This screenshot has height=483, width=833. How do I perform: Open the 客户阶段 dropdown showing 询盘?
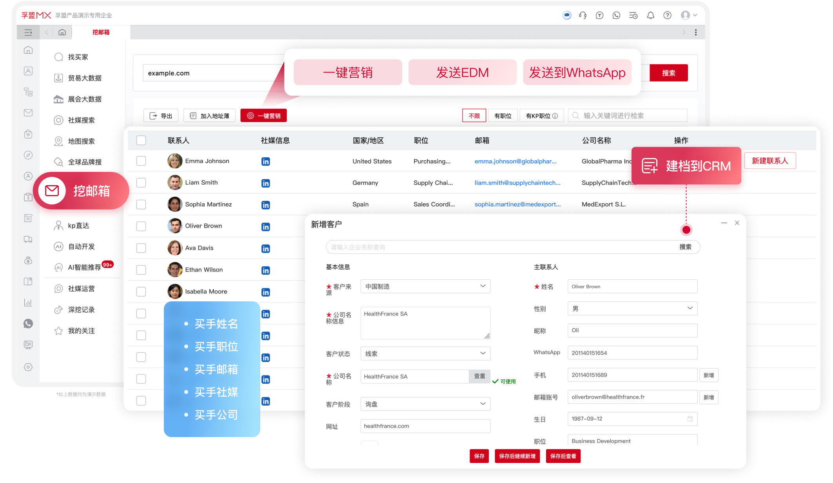tap(425, 404)
